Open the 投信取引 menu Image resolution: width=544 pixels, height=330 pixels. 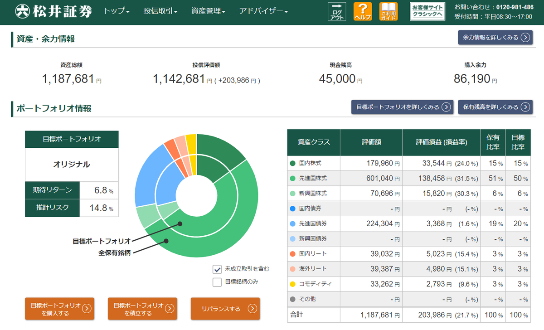160,11
